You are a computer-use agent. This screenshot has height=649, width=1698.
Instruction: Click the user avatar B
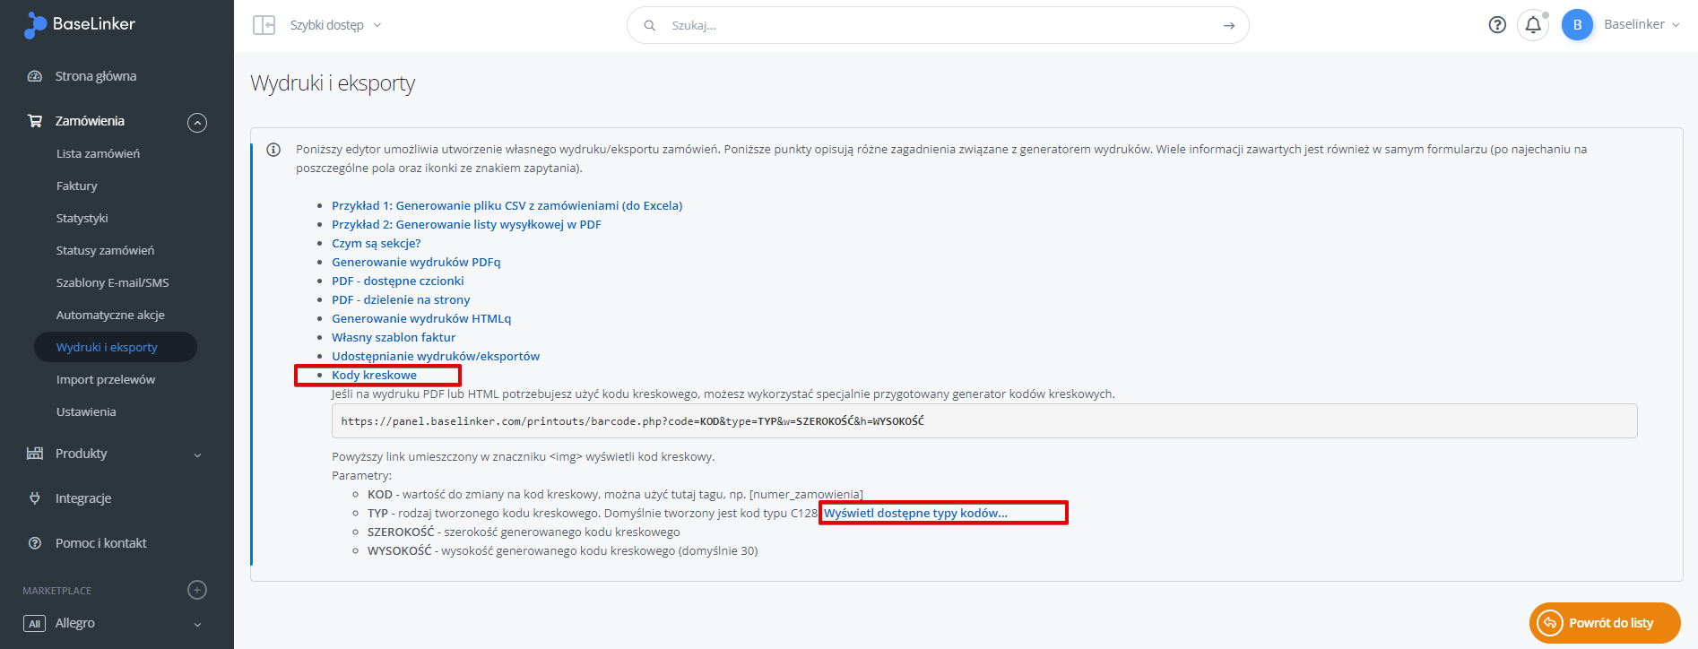(1577, 24)
